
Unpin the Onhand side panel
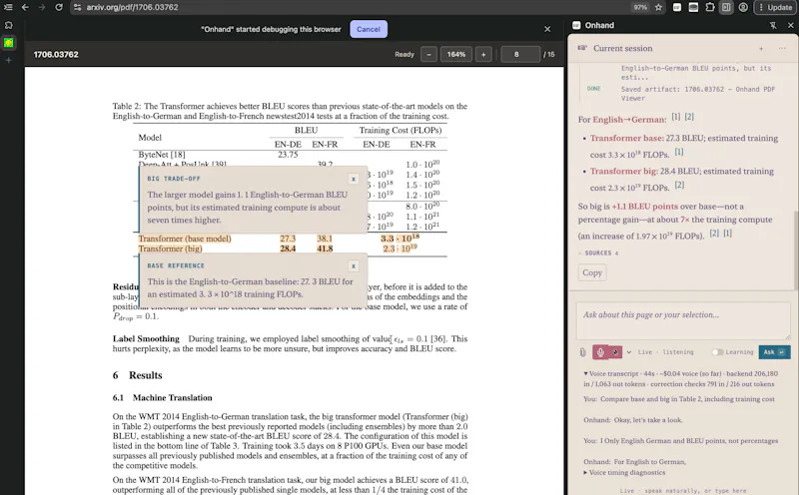773,25
